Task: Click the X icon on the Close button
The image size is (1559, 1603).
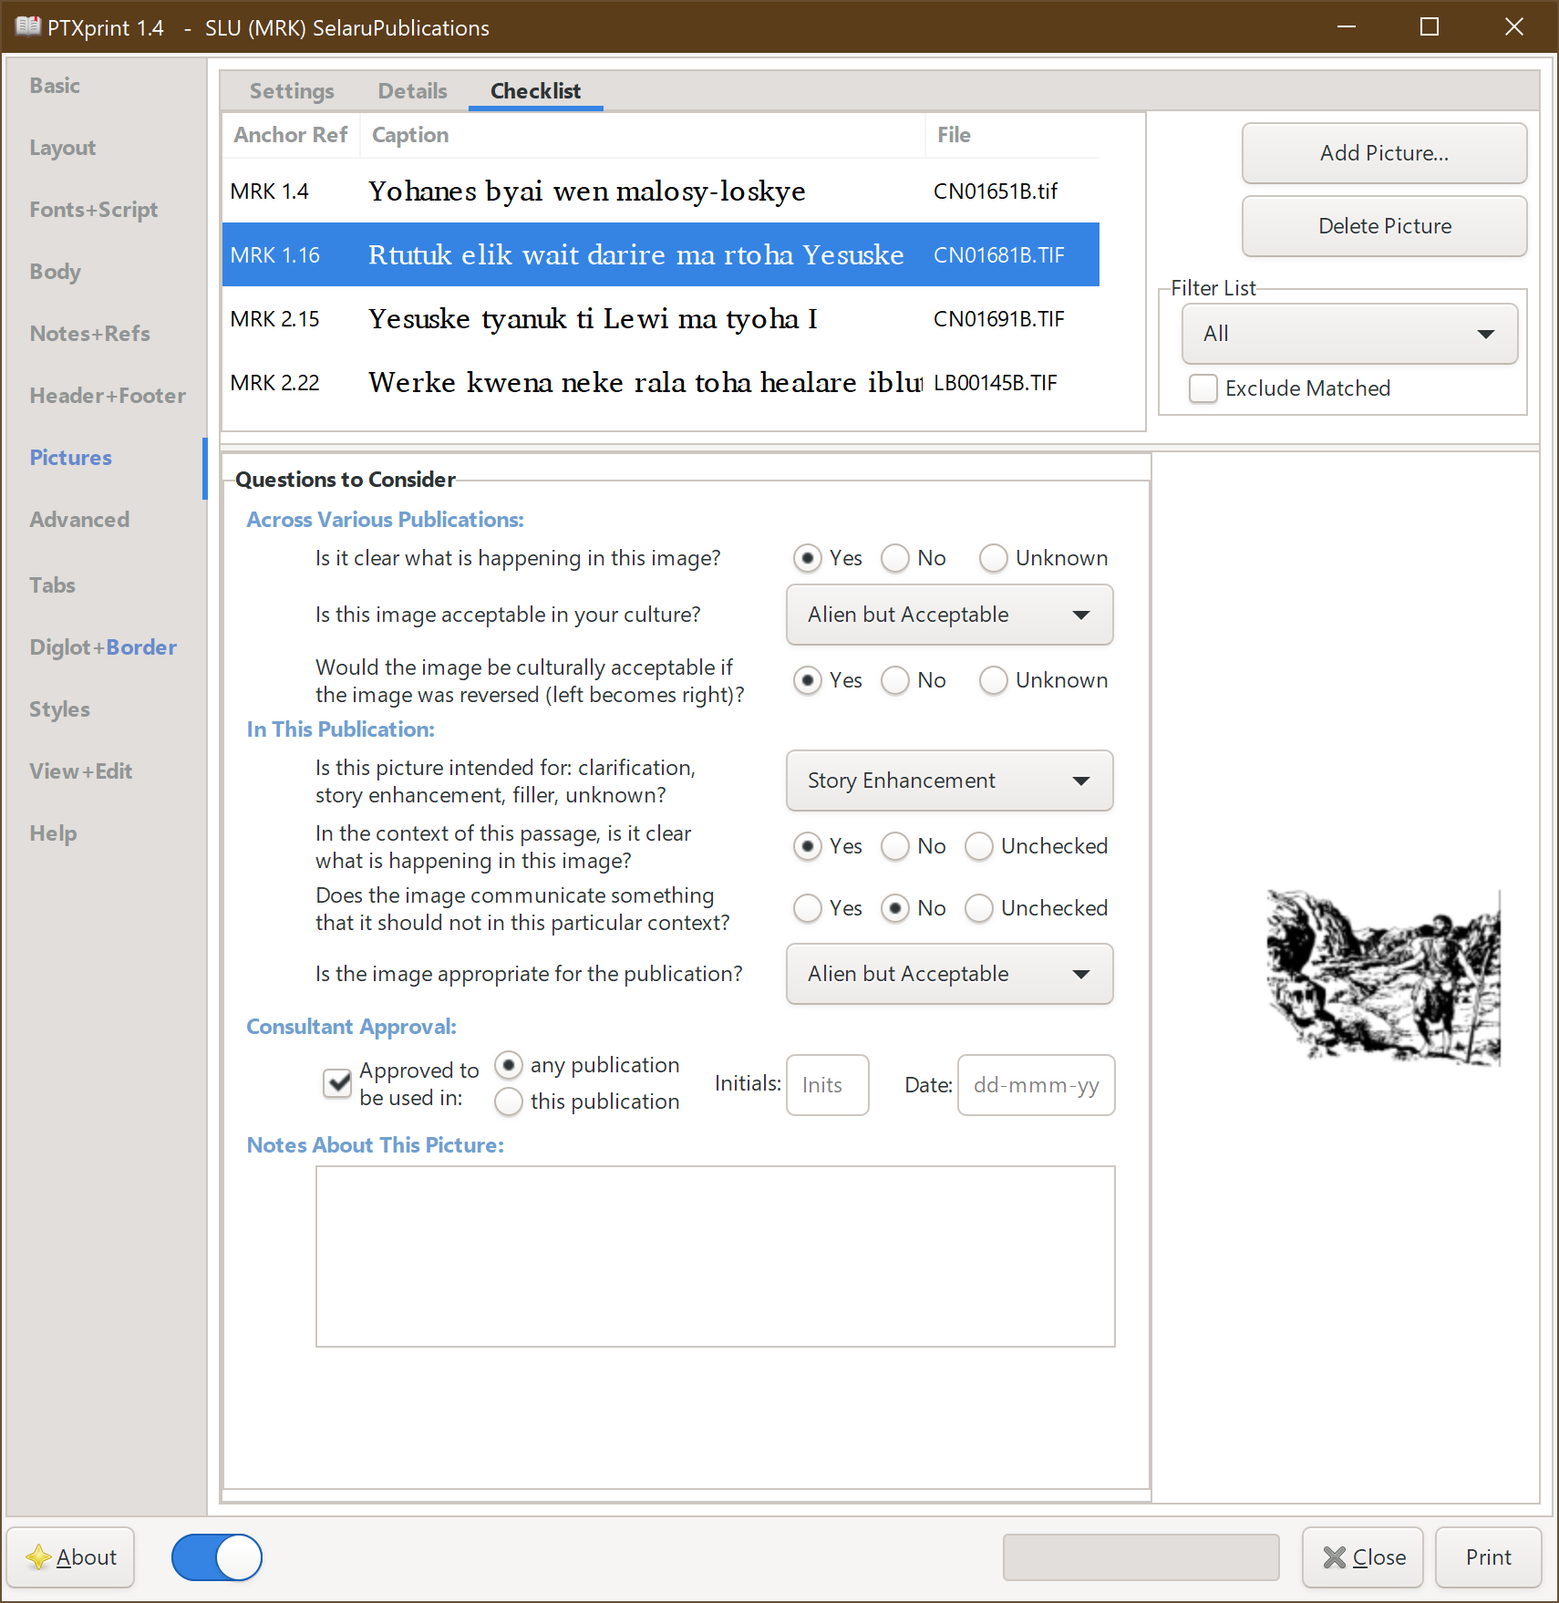Action: coord(1336,1557)
